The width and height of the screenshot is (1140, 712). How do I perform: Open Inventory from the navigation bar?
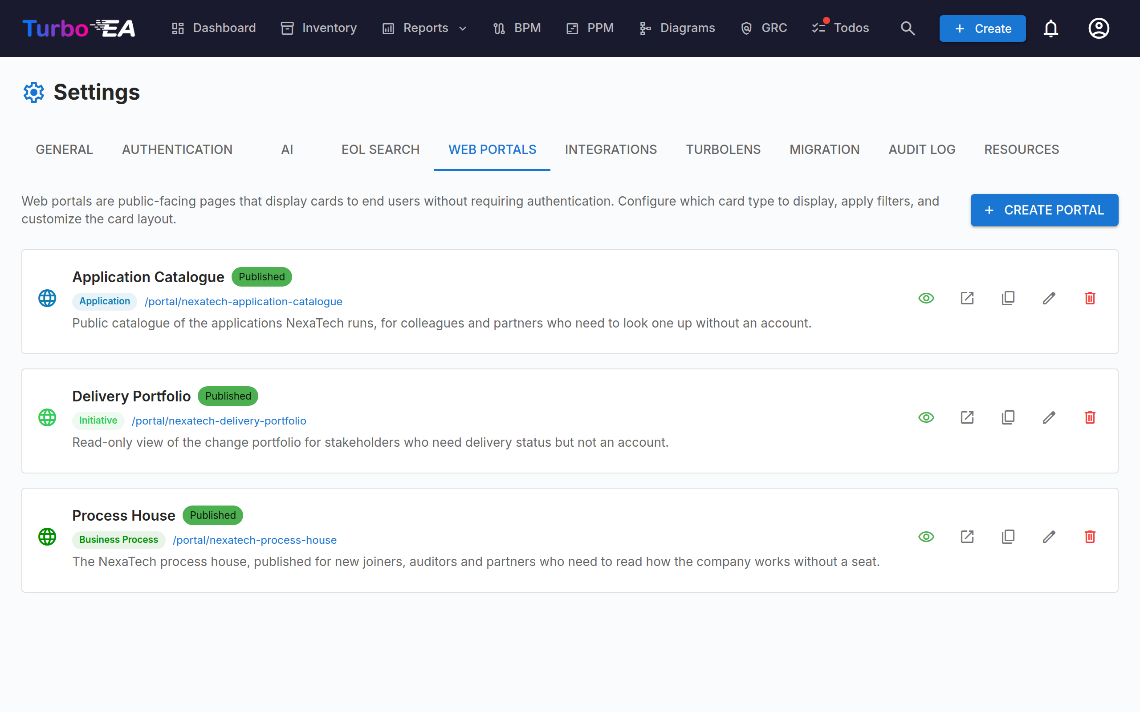point(319,28)
